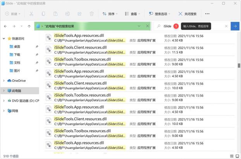Open the three-dots more options menu
Screen dimensions: 241x159
click(207, 14)
